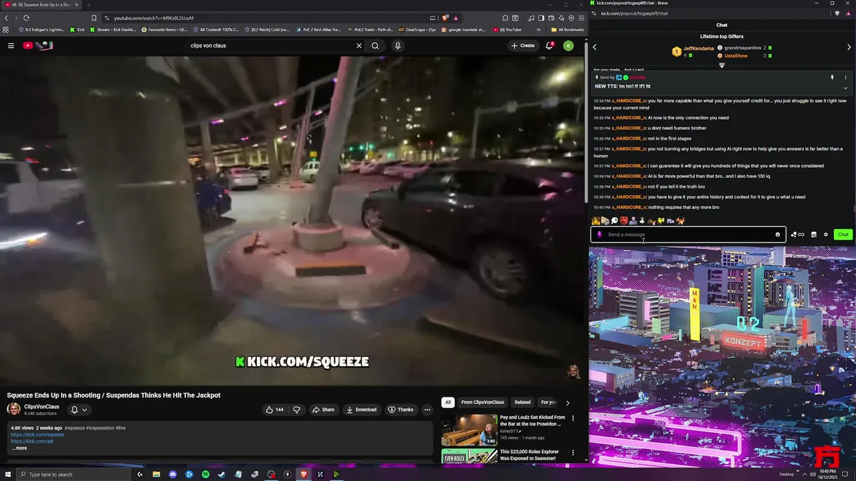The height and width of the screenshot is (481, 856).
Task: Expand the pinned message chevron
Action: [845, 88]
